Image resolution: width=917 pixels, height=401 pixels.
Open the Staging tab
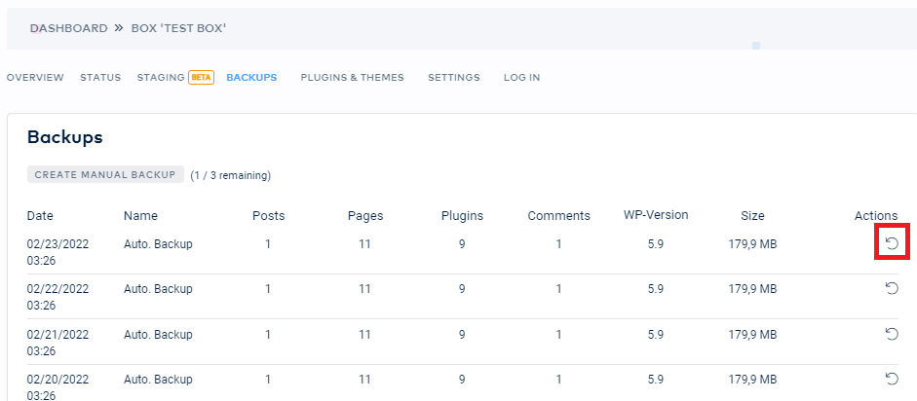coord(161,77)
